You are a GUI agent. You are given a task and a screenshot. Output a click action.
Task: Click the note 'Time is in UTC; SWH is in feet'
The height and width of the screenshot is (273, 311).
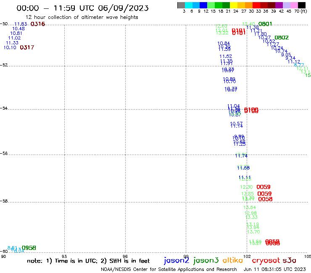tap(88, 261)
